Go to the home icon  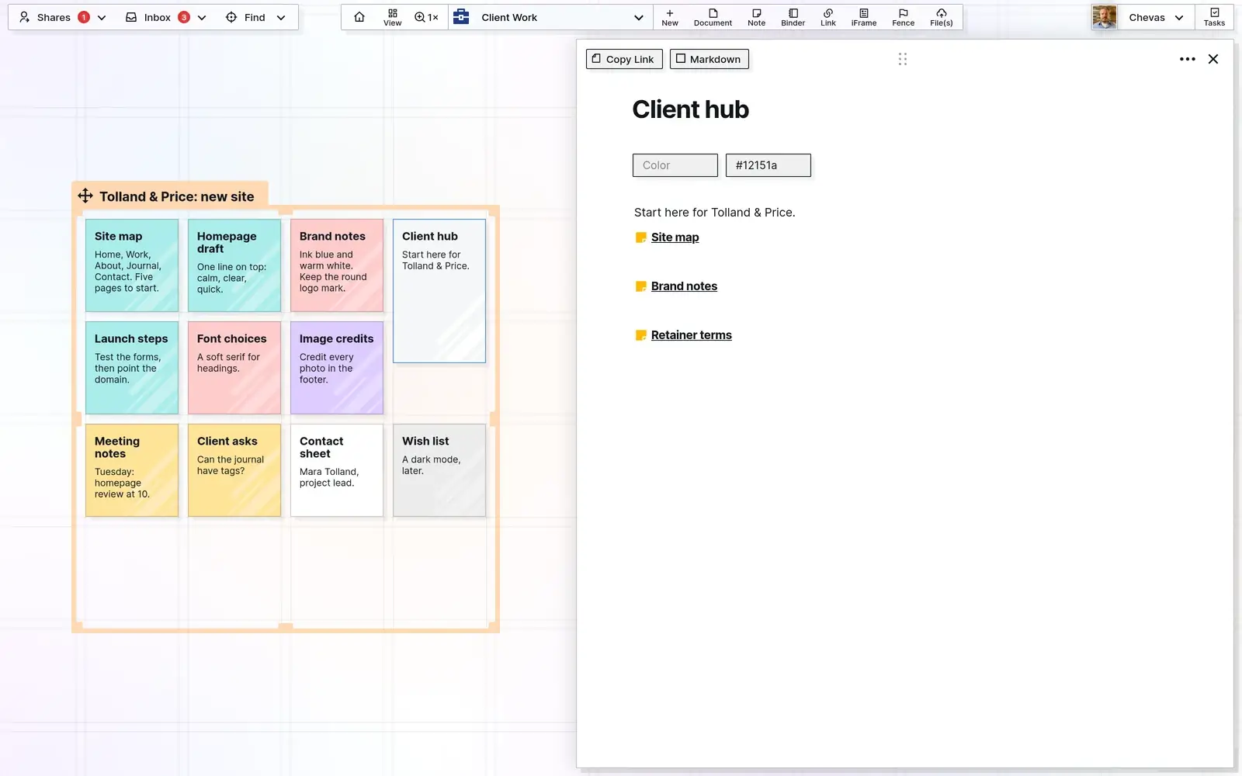359,17
